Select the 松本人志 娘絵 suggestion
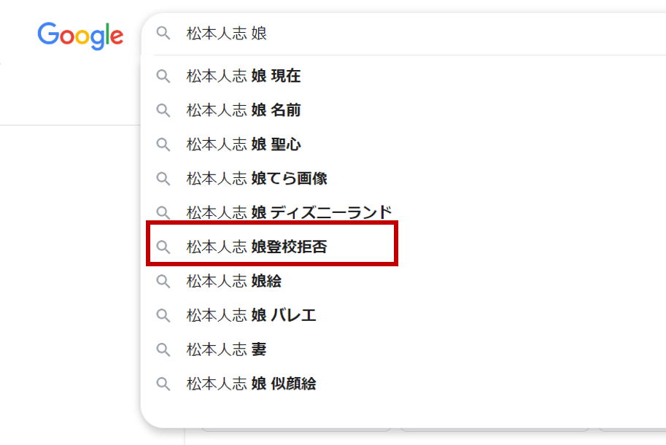This screenshot has width=666, height=445. tap(234, 281)
